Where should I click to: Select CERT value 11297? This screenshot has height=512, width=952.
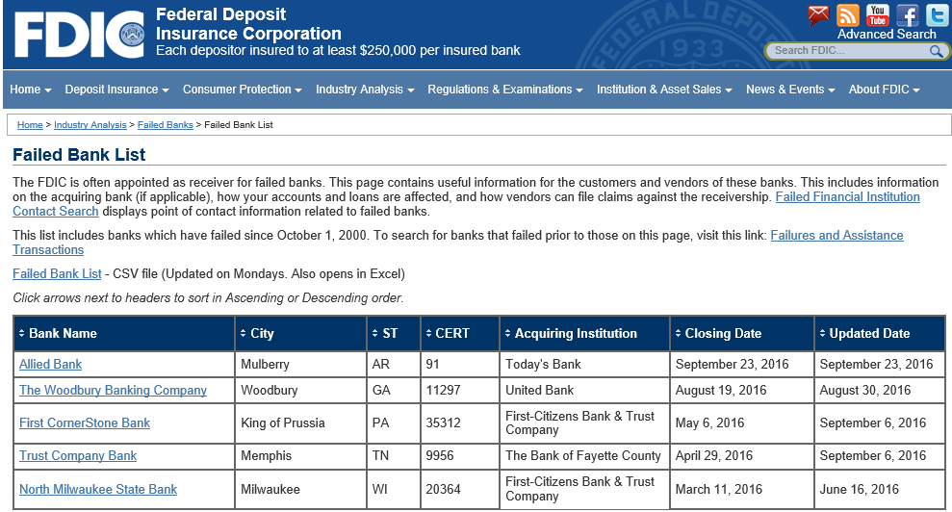[459, 391]
